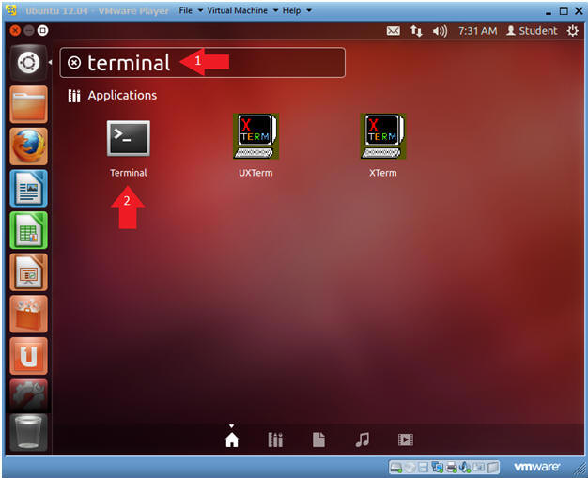Screen dimensions: 588x478
Task: Open System Settings from launcher
Action: tap(28, 395)
